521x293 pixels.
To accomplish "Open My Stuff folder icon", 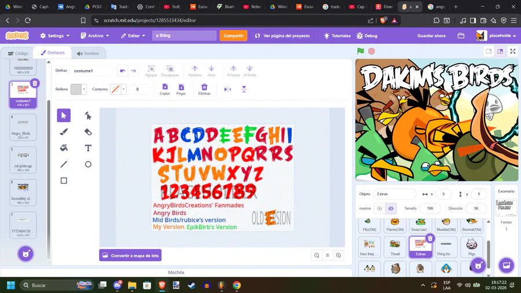I will tap(461, 35).
